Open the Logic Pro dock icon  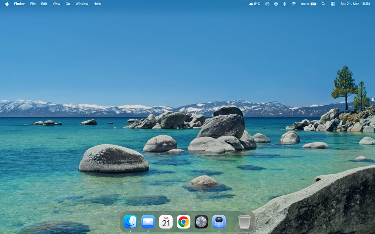pyautogui.click(x=201, y=222)
